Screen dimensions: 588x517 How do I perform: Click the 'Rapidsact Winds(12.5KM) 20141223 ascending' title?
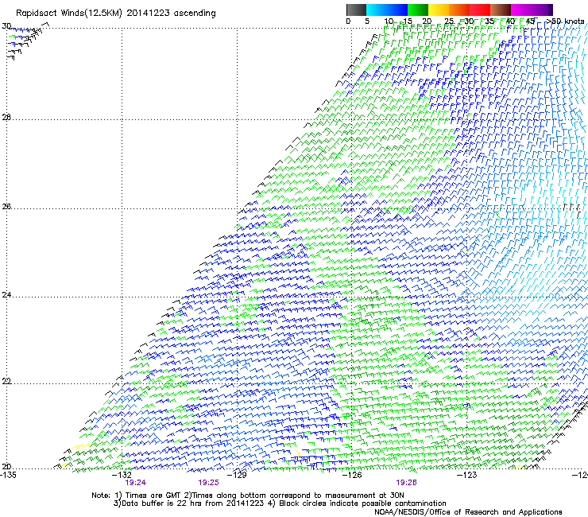pos(116,14)
